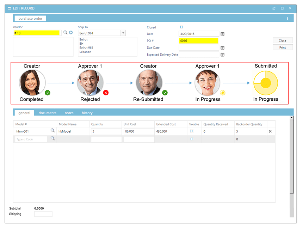Enable the Closed checkbox
The height and width of the screenshot is (228, 303).
(181, 27)
